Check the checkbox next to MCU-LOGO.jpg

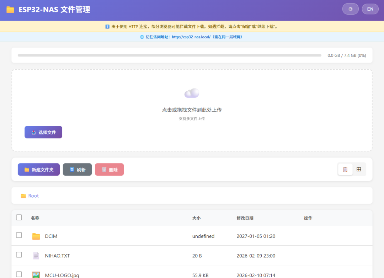[19, 274]
